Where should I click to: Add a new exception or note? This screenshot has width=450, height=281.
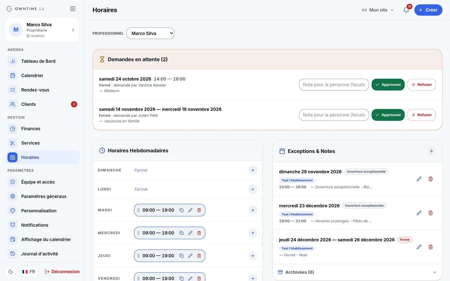(431, 151)
